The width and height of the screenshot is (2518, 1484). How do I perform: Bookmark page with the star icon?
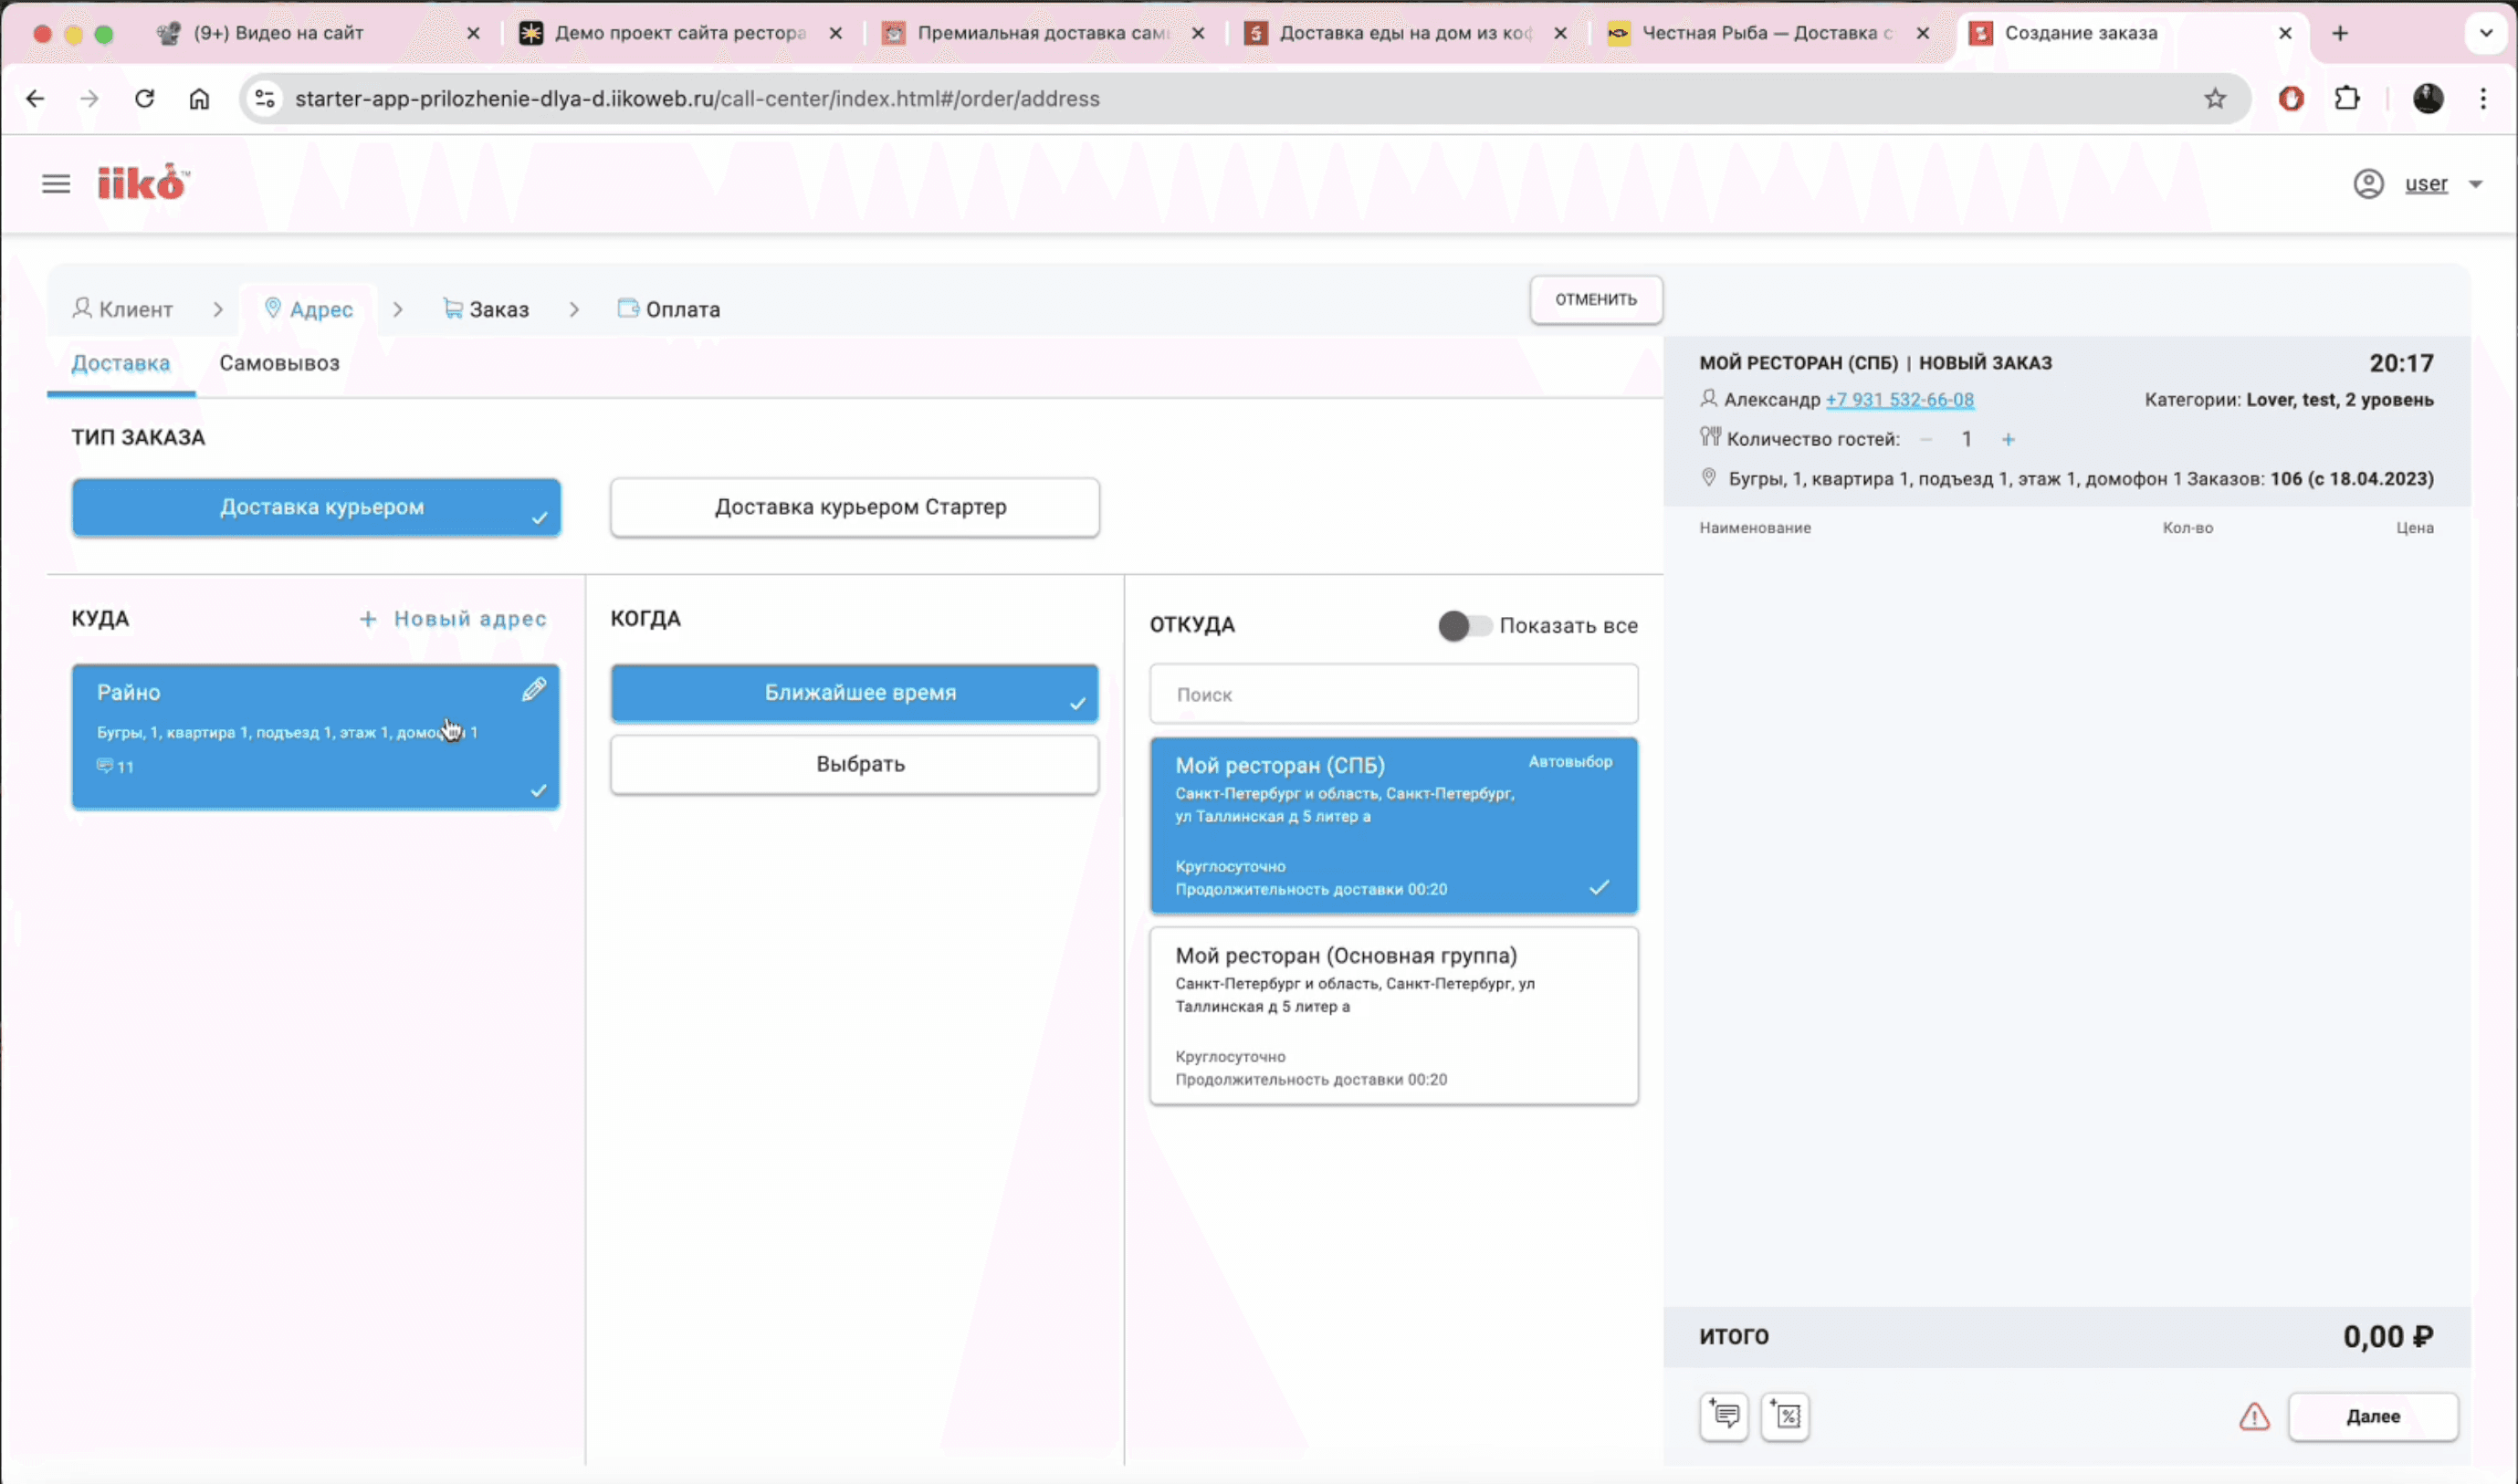pyautogui.click(x=2215, y=99)
